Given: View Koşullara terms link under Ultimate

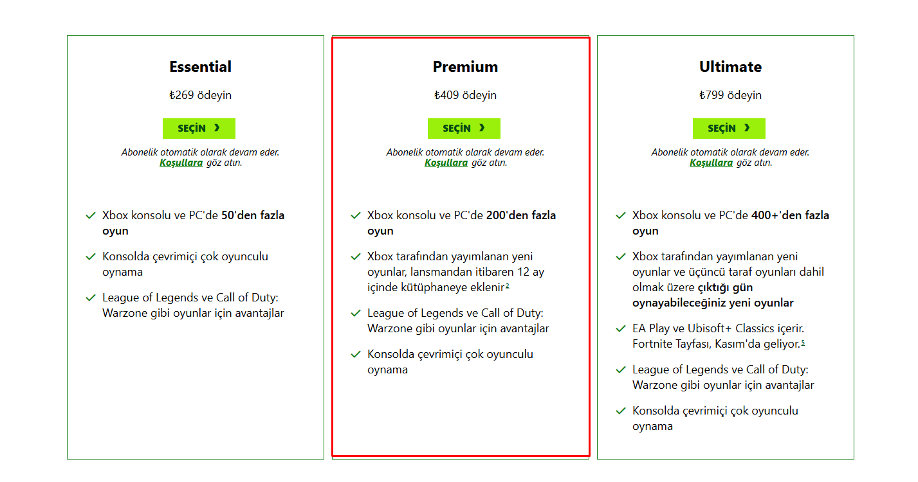Looking at the screenshot, I should (711, 163).
